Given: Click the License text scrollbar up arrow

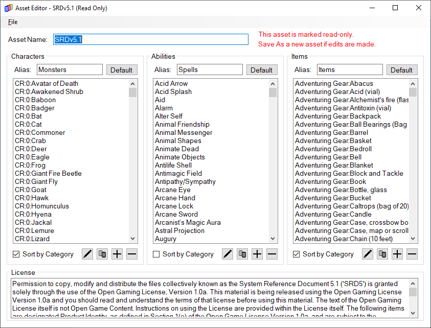Looking at the screenshot, I should pos(413,283).
